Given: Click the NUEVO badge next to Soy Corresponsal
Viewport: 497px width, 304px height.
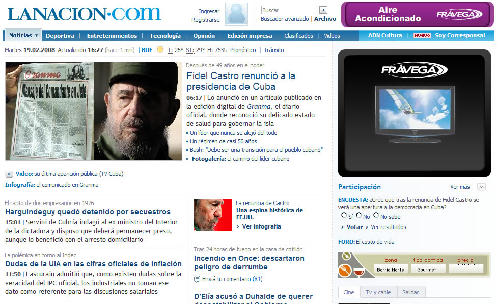Looking at the screenshot, I should [x=422, y=35].
